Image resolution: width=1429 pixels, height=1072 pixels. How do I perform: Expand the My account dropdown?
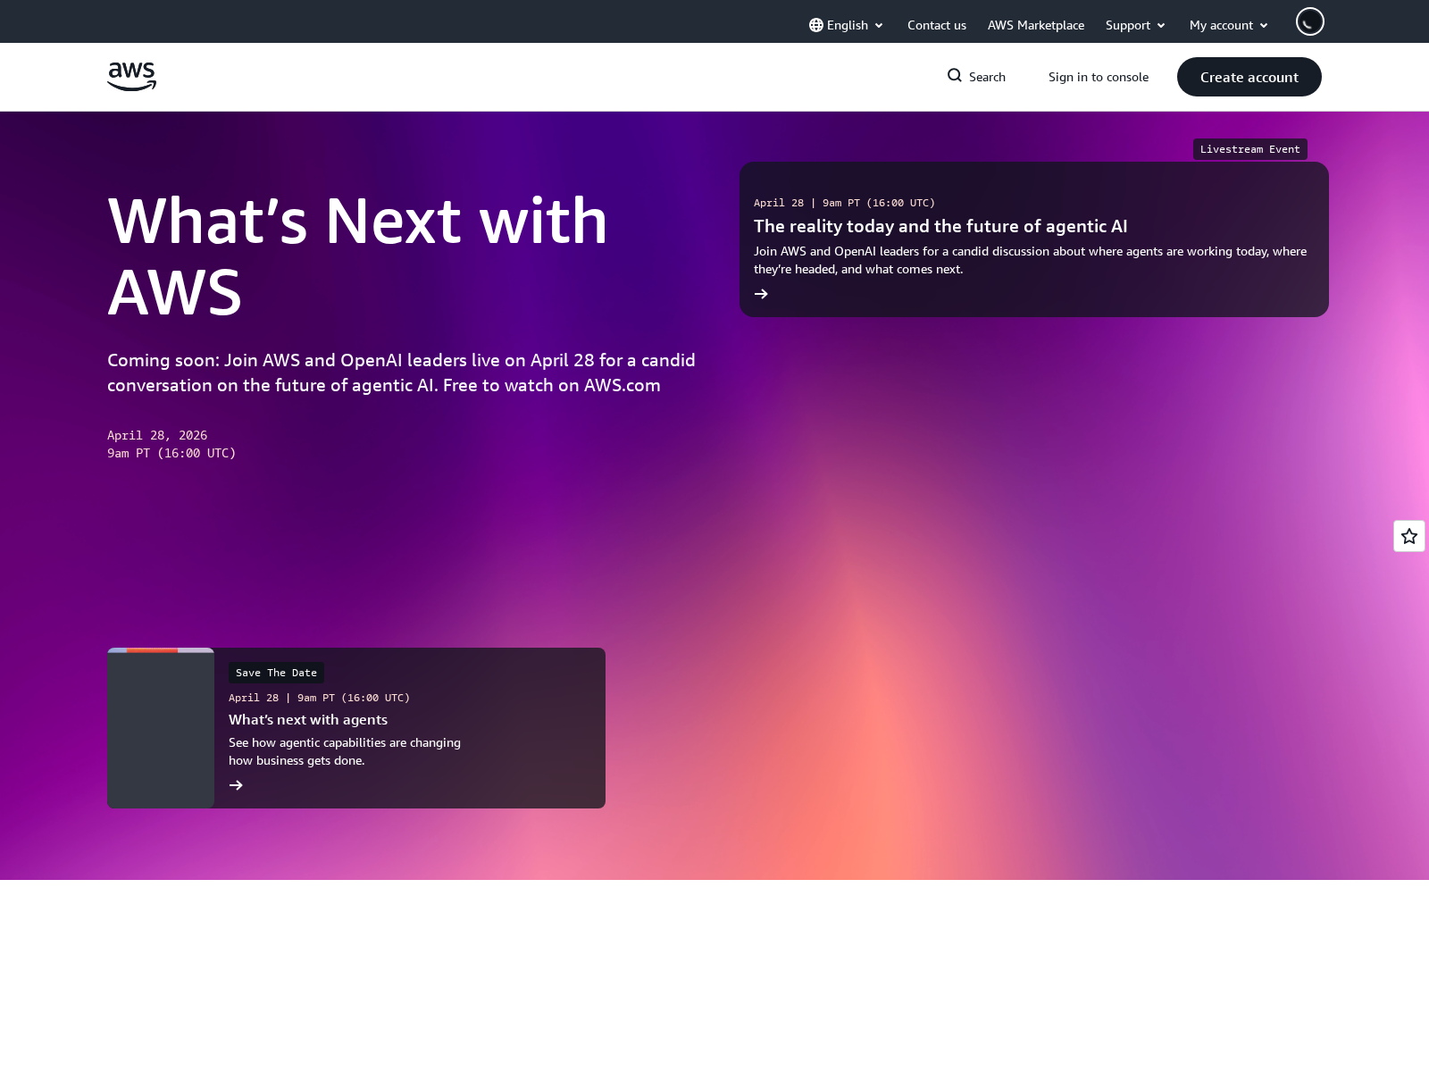click(x=1227, y=25)
